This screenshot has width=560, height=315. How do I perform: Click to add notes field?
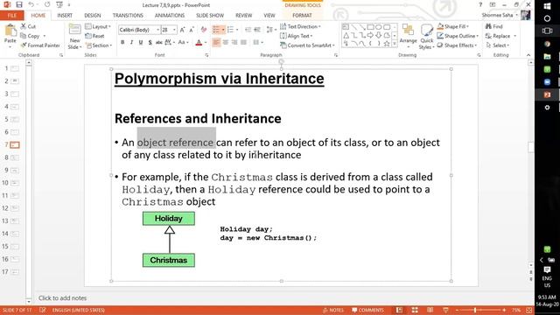click(x=62, y=297)
